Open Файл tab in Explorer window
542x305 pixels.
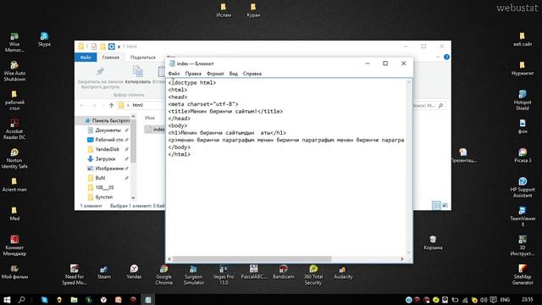(x=86, y=58)
